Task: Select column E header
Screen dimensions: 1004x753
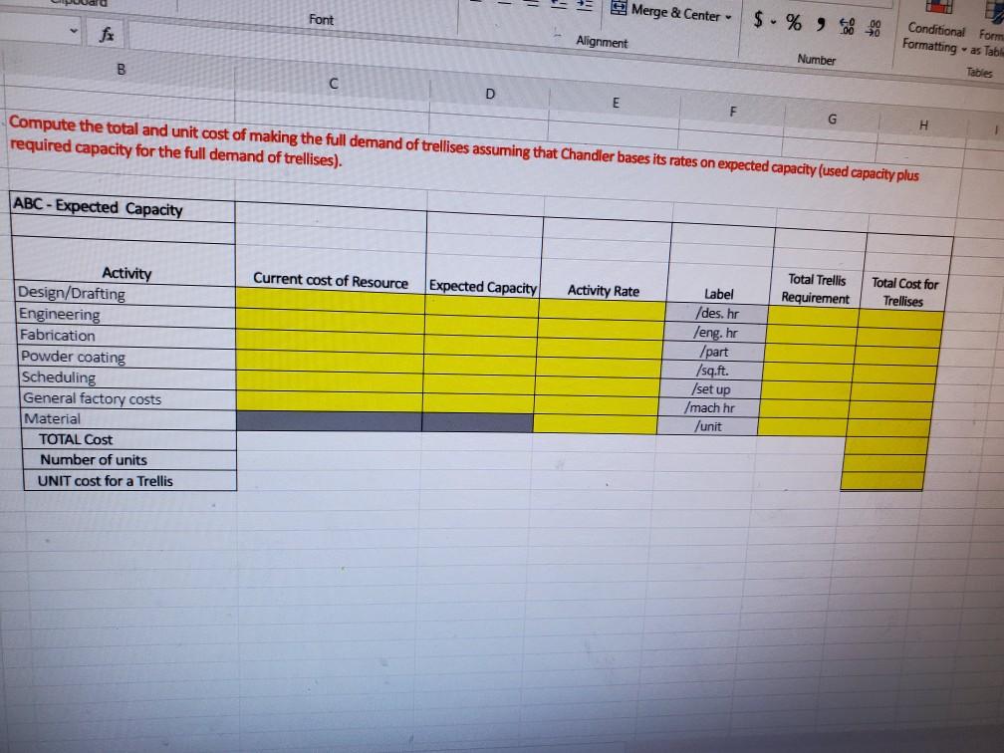Action: 616,103
